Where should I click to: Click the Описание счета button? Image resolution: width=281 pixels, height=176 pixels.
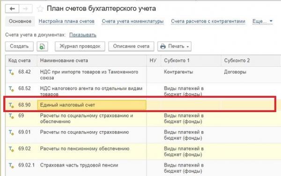tap(131, 47)
